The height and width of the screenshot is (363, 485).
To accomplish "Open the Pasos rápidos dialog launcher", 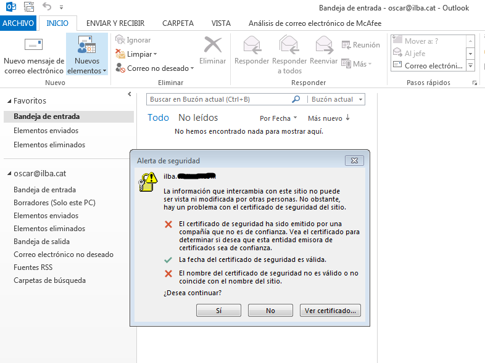I will (475, 83).
